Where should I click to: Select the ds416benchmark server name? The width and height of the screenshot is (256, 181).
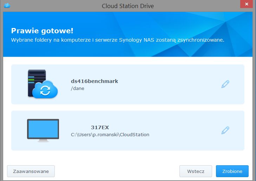(x=94, y=81)
